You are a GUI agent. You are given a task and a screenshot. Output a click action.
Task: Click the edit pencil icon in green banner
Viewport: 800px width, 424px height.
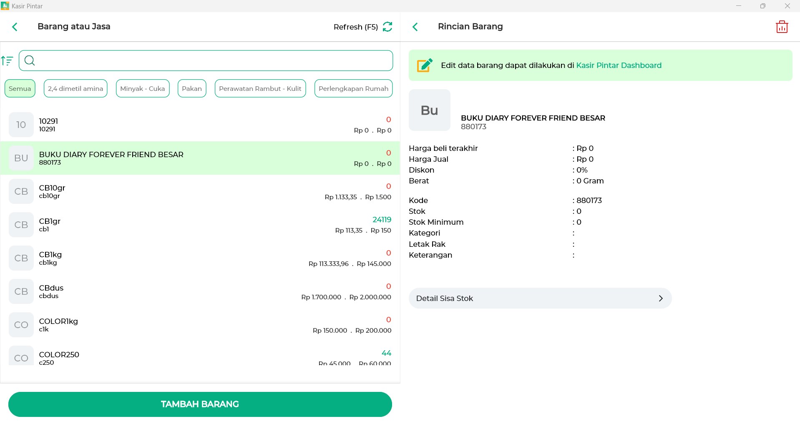point(425,65)
